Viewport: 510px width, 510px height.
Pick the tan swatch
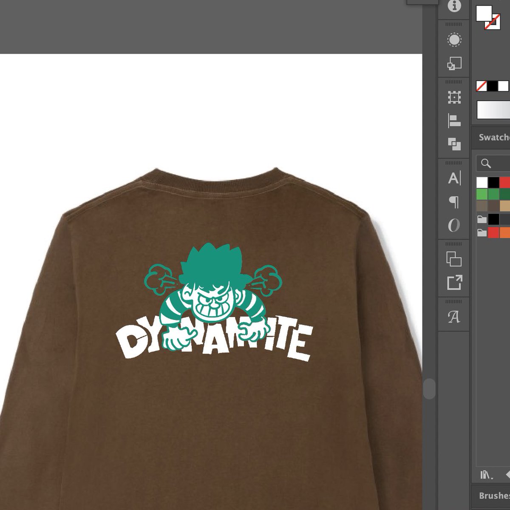coord(504,206)
